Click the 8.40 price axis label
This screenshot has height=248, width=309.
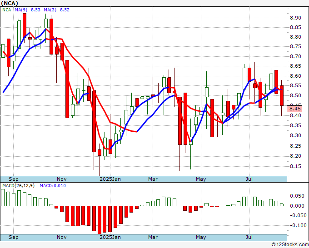pos(295,115)
